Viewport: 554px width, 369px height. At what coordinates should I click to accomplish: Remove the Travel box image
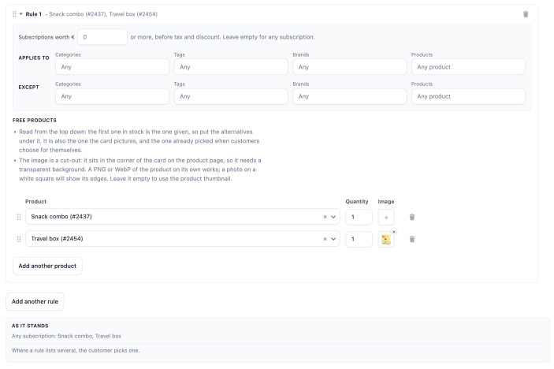[393, 232]
